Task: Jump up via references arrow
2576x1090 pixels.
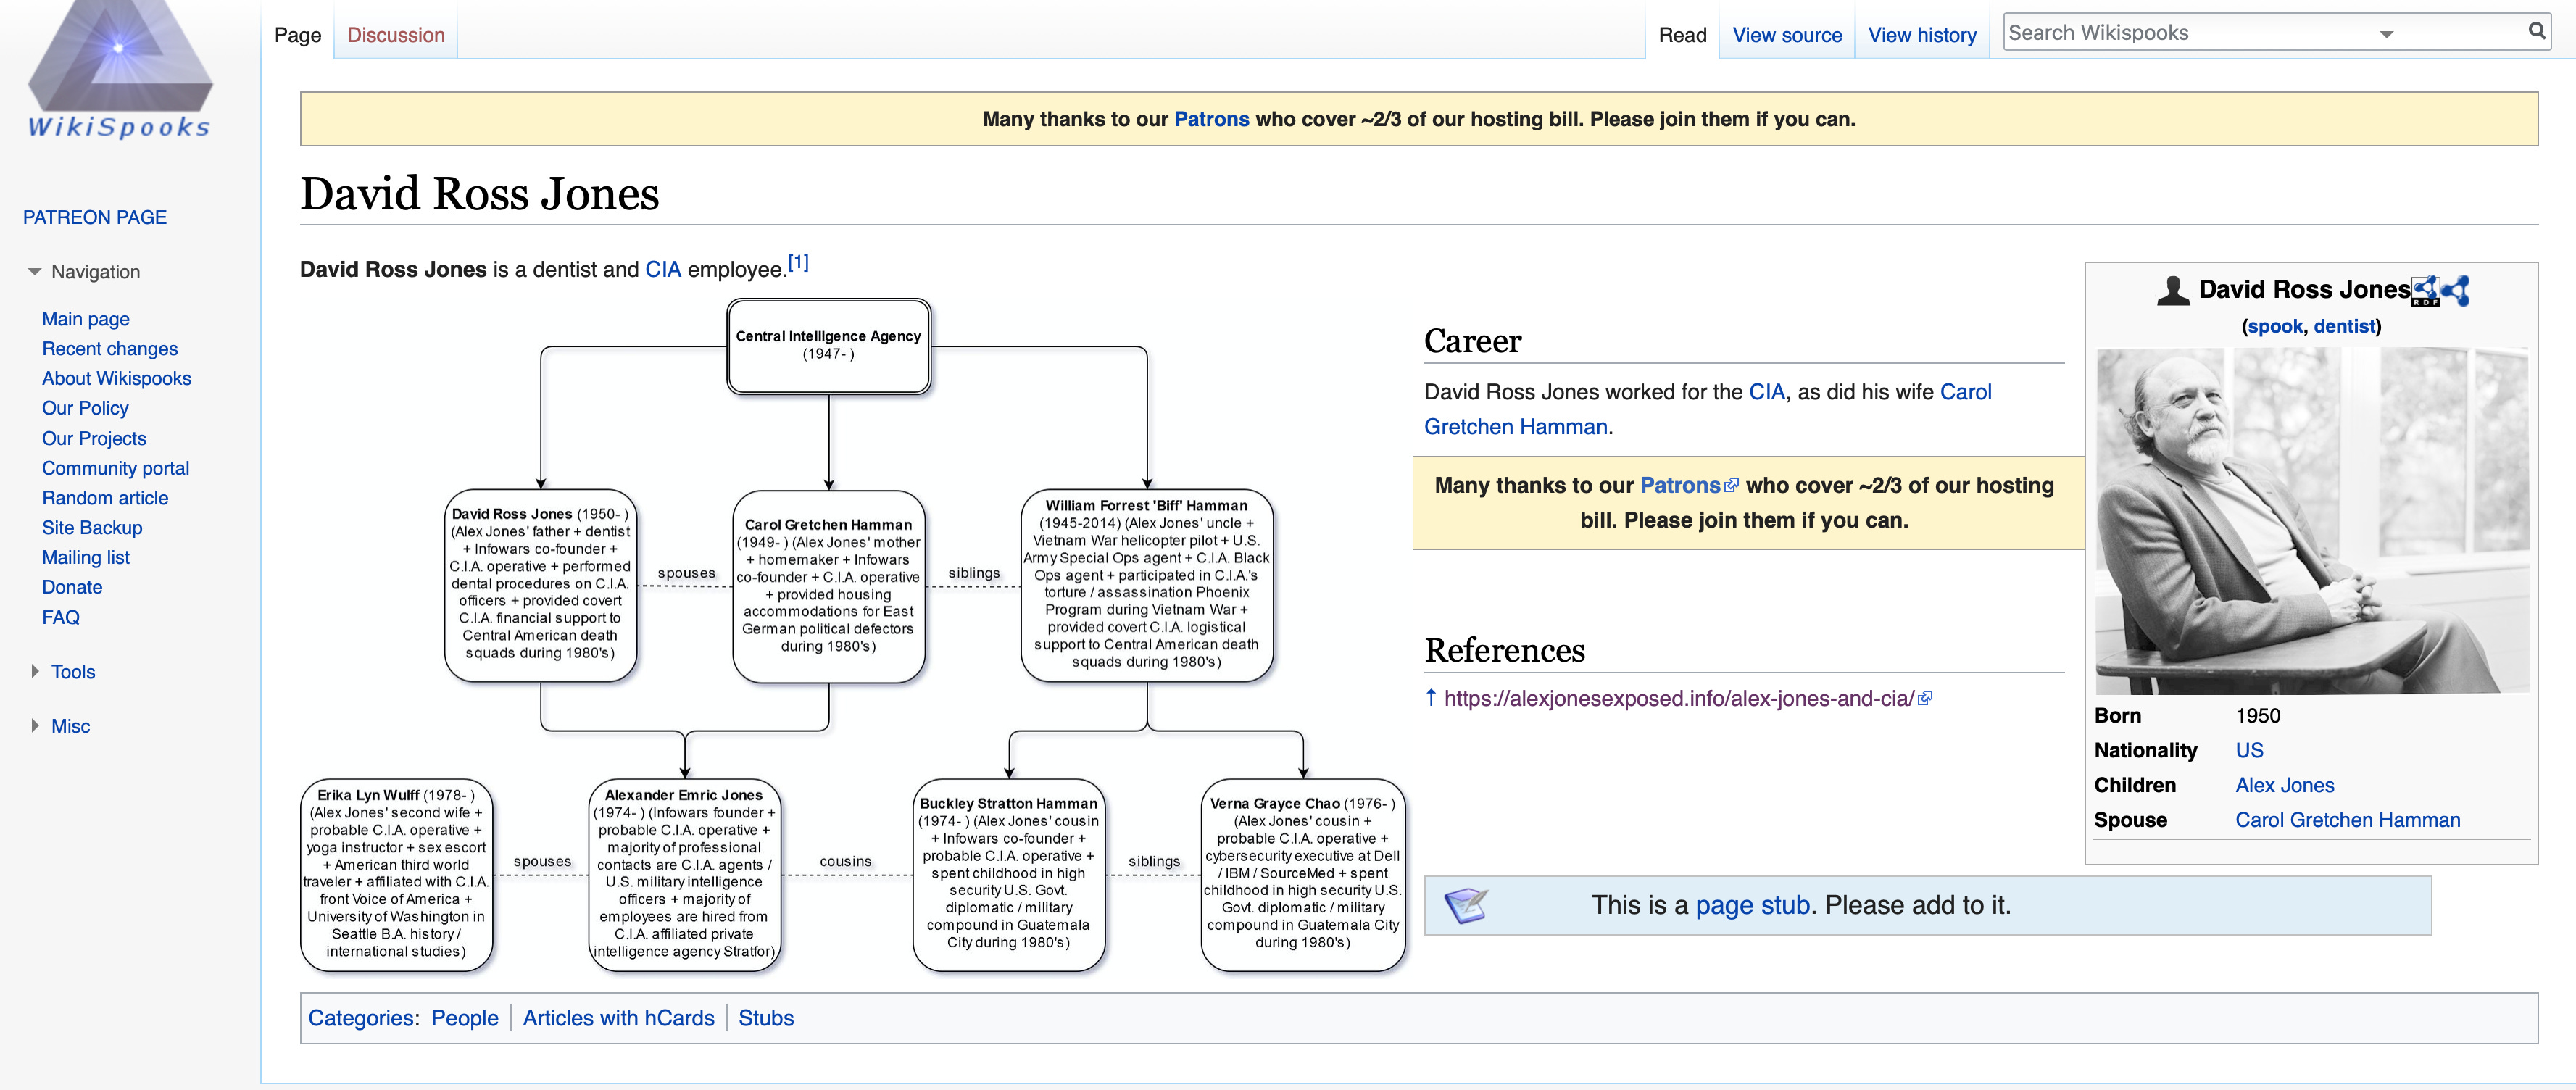Action: click(1431, 698)
